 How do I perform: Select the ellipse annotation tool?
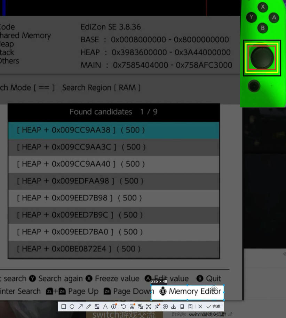tap(72, 307)
